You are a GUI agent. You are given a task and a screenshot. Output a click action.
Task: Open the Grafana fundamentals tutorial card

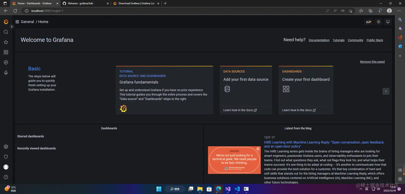(164, 90)
